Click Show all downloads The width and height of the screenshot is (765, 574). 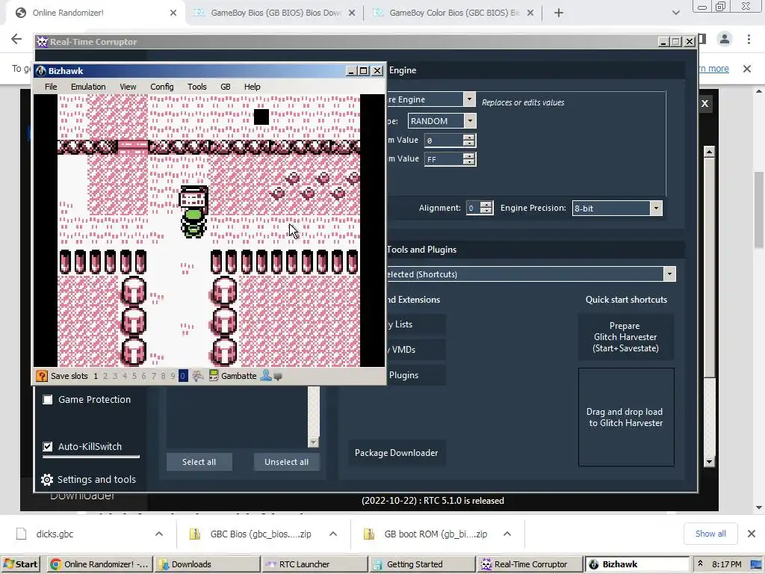click(710, 534)
